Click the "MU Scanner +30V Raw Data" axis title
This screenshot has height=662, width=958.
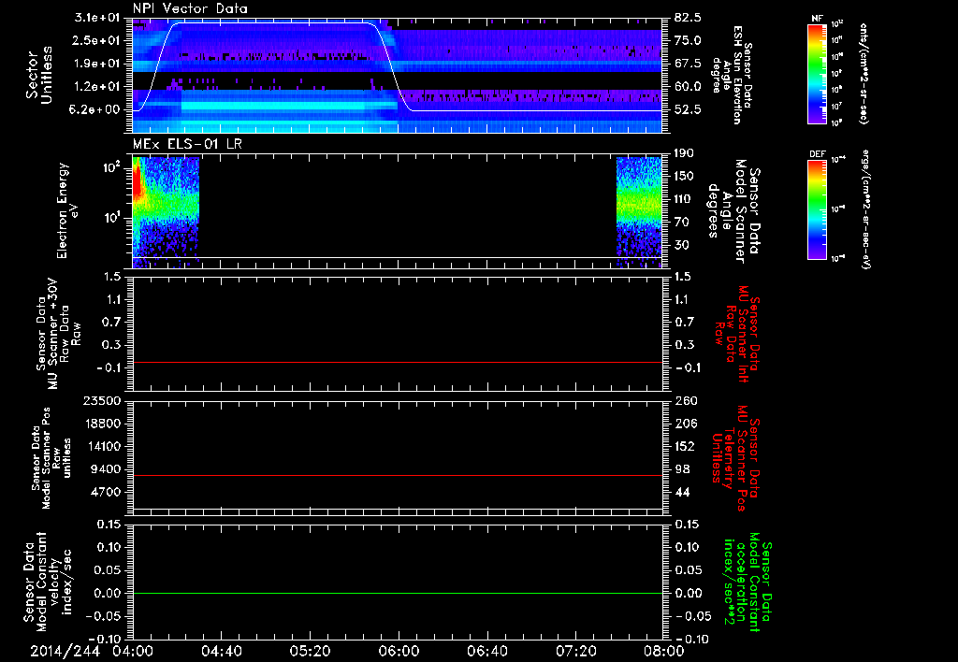[58, 334]
